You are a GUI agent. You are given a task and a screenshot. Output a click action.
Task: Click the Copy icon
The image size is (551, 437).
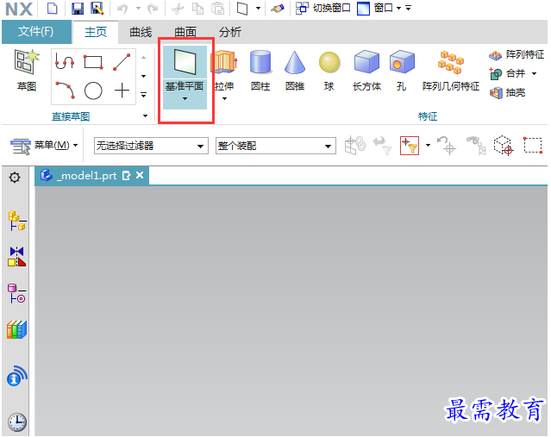click(197, 9)
